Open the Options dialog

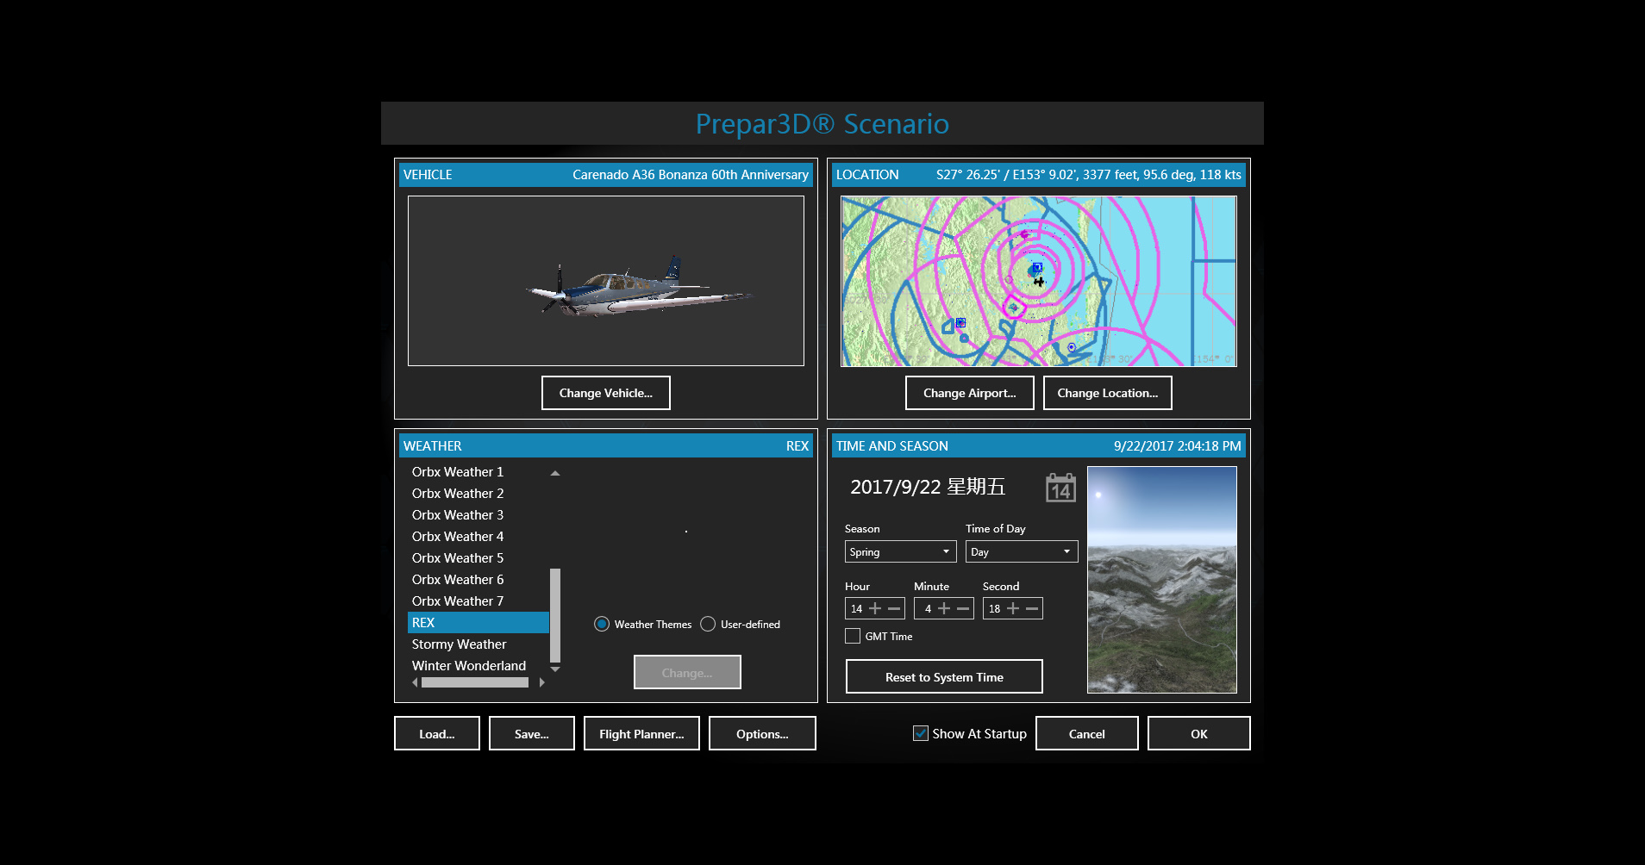point(762,733)
